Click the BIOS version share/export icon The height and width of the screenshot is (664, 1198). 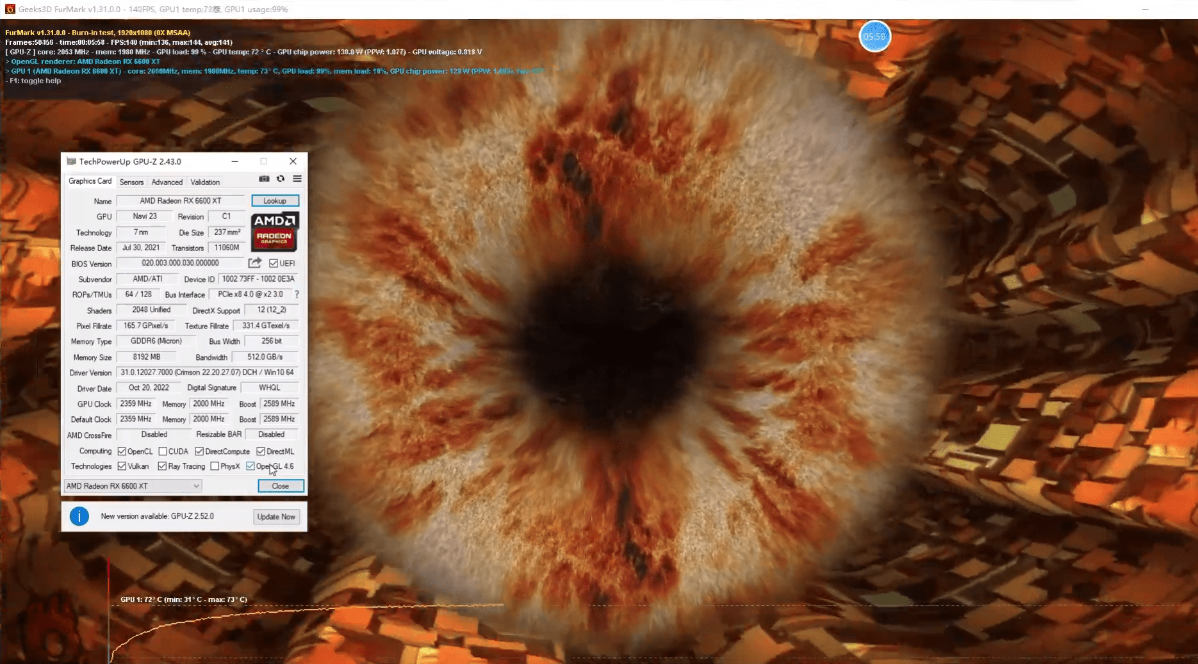(x=254, y=263)
